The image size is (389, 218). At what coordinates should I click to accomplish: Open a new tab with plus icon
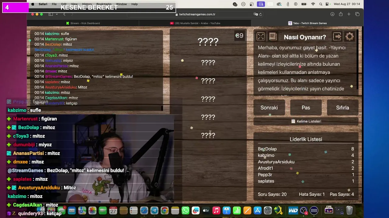(x=349, y=14)
